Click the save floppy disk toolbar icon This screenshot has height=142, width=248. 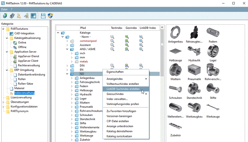point(43,16)
